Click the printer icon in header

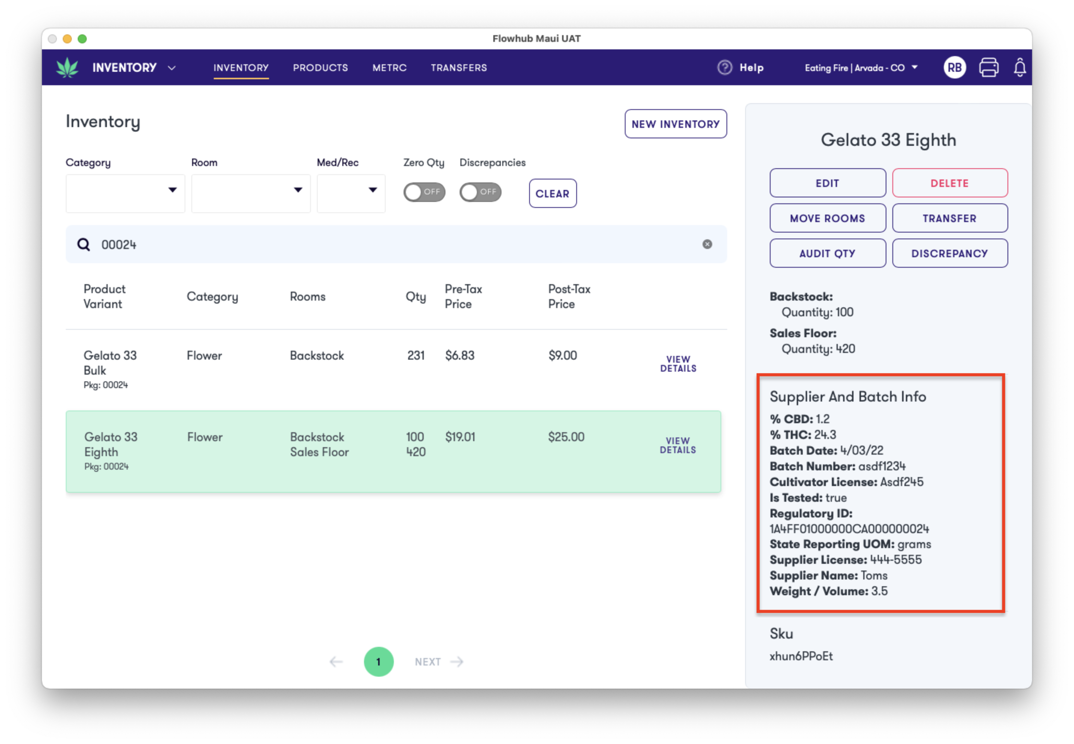[988, 68]
